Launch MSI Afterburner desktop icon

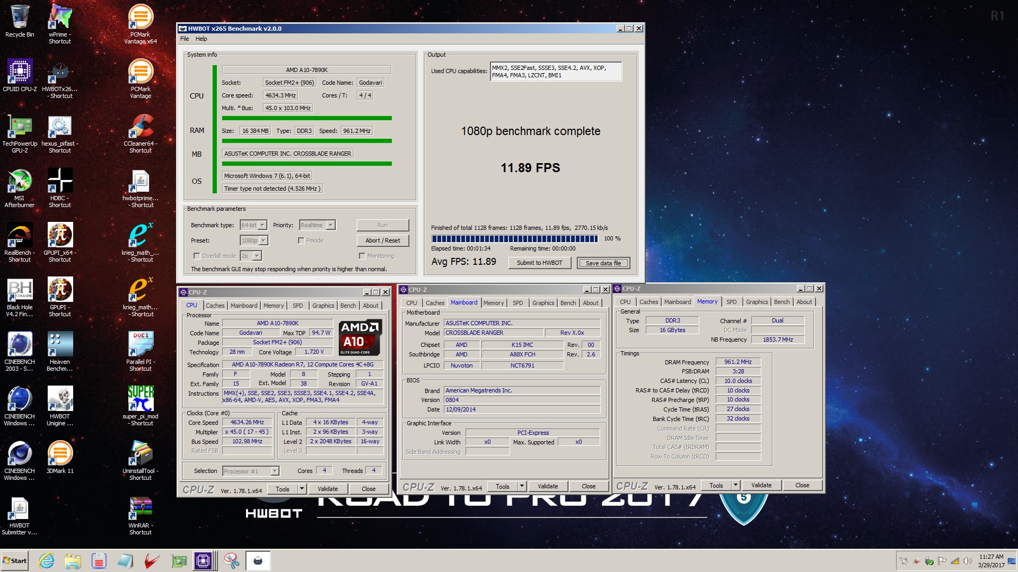[20, 188]
